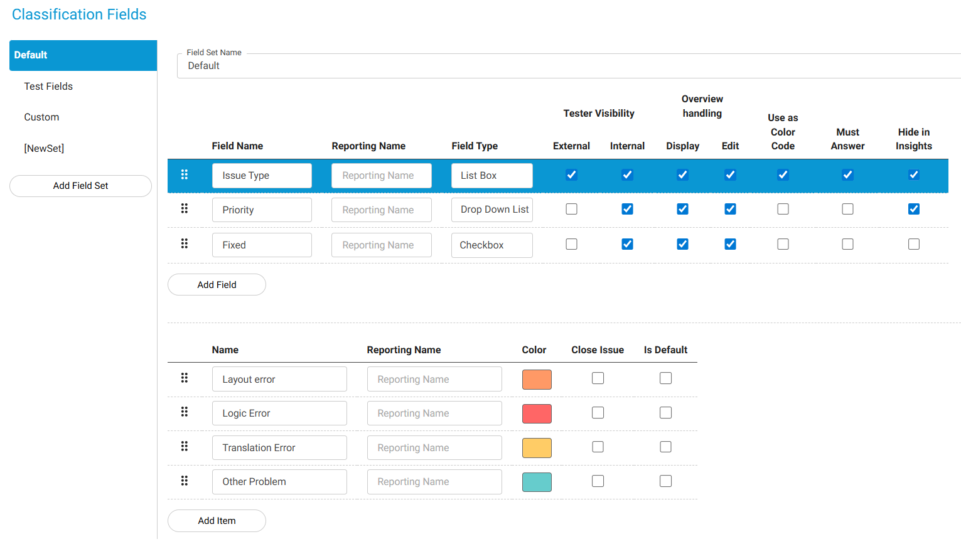Open the Fixed field's Checkbox type selector
The height and width of the screenshot is (544, 961).
tap(491, 245)
